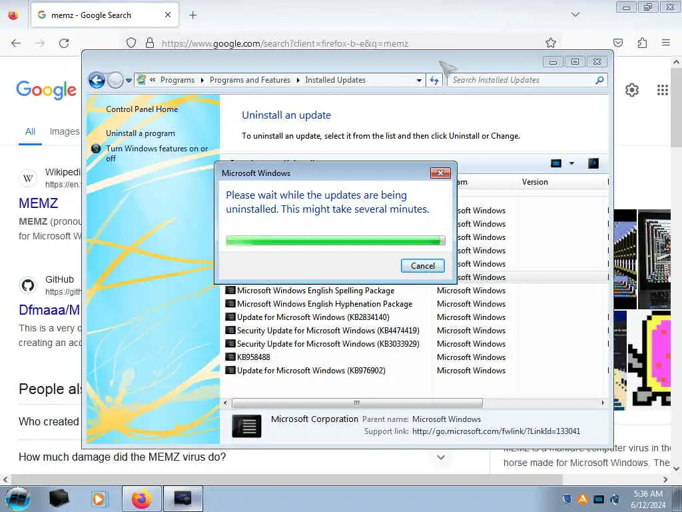Click the Nyan Cat image thumbnail
The image size is (682, 512).
click(x=649, y=360)
